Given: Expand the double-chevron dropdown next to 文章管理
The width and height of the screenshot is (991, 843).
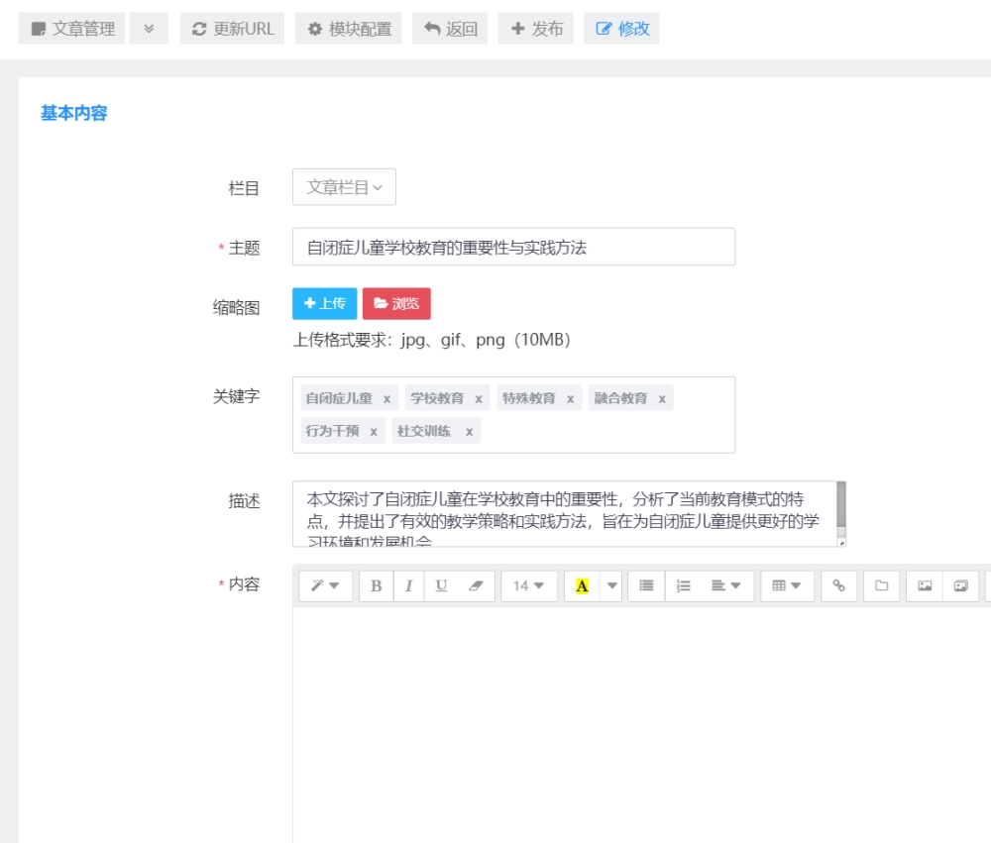Looking at the screenshot, I should [x=149, y=29].
